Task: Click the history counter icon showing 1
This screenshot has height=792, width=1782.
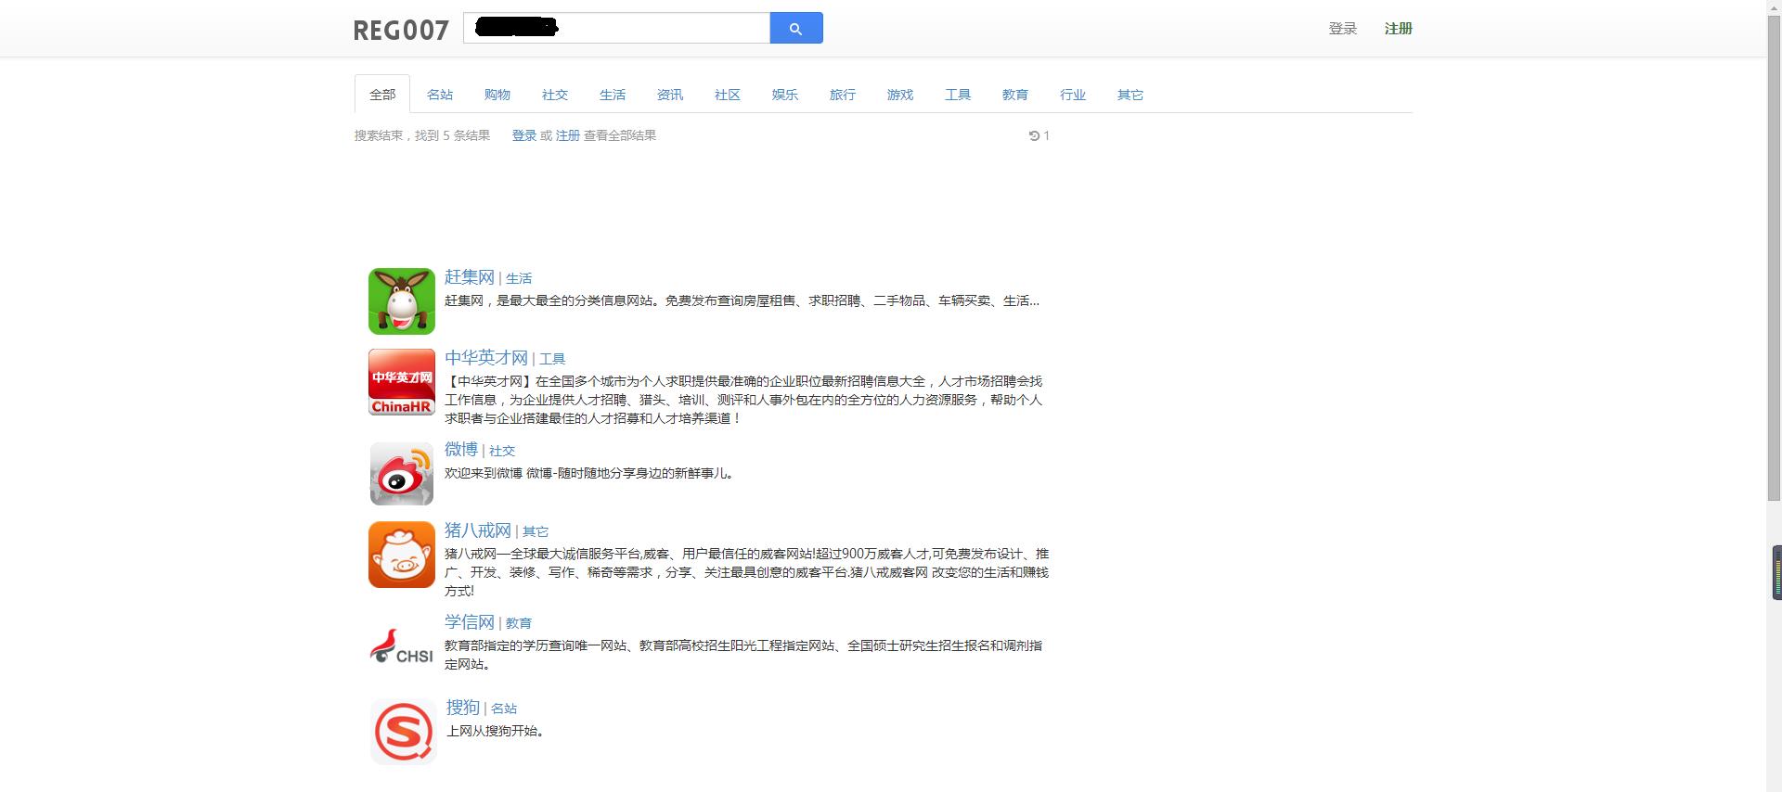Action: [1039, 135]
